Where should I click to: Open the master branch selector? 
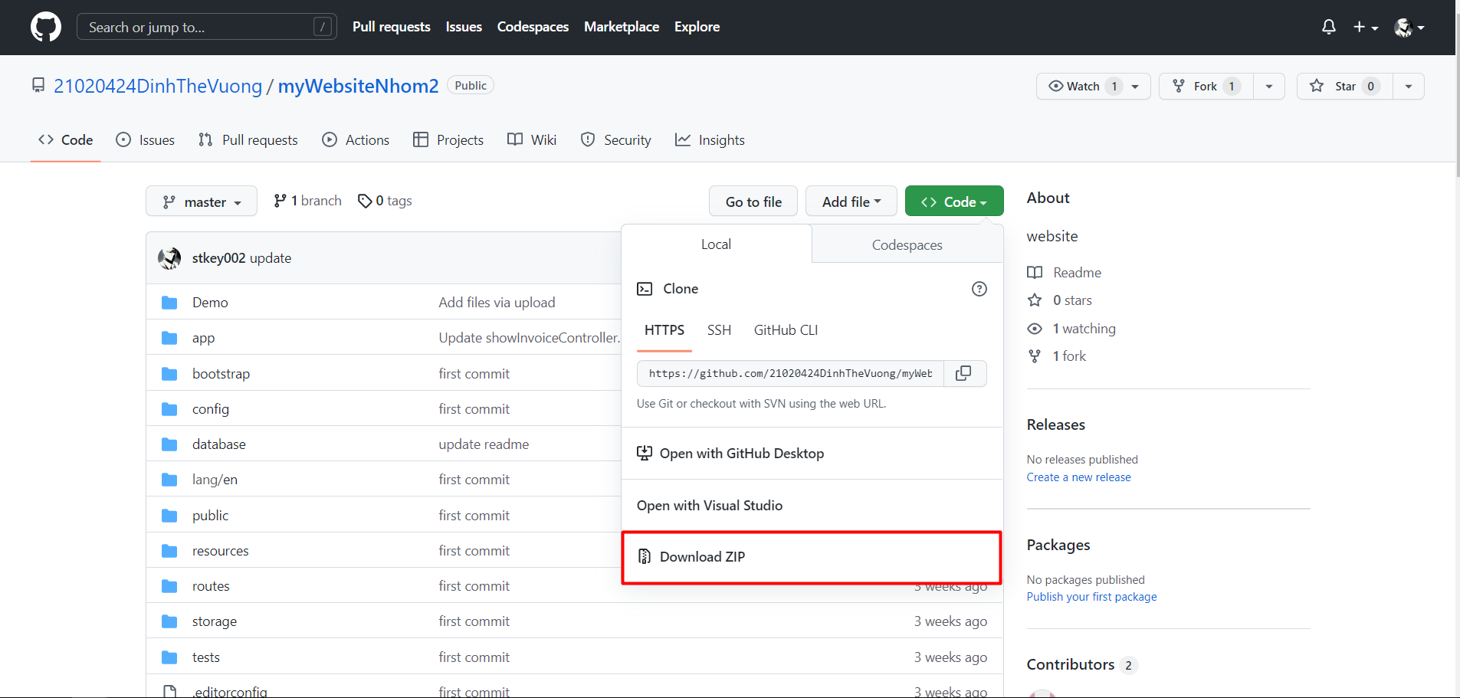pos(201,201)
